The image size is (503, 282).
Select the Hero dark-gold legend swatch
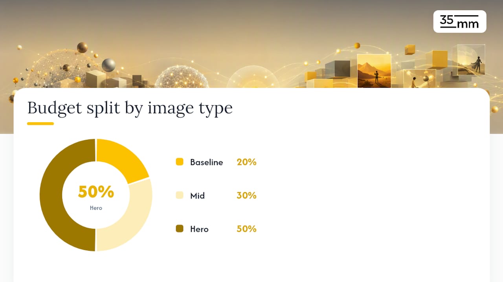click(x=180, y=229)
